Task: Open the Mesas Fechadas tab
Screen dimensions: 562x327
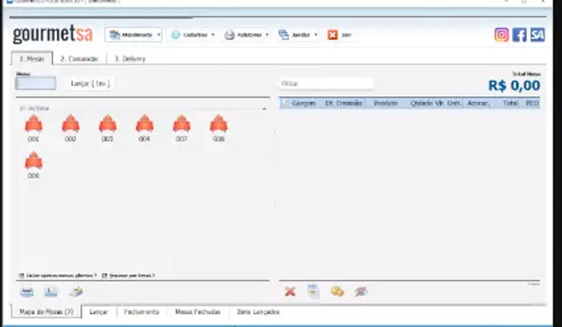Action: point(198,312)
